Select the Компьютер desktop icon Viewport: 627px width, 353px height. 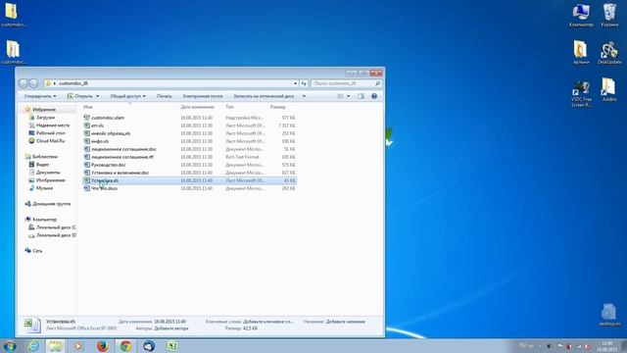point(581,16)
